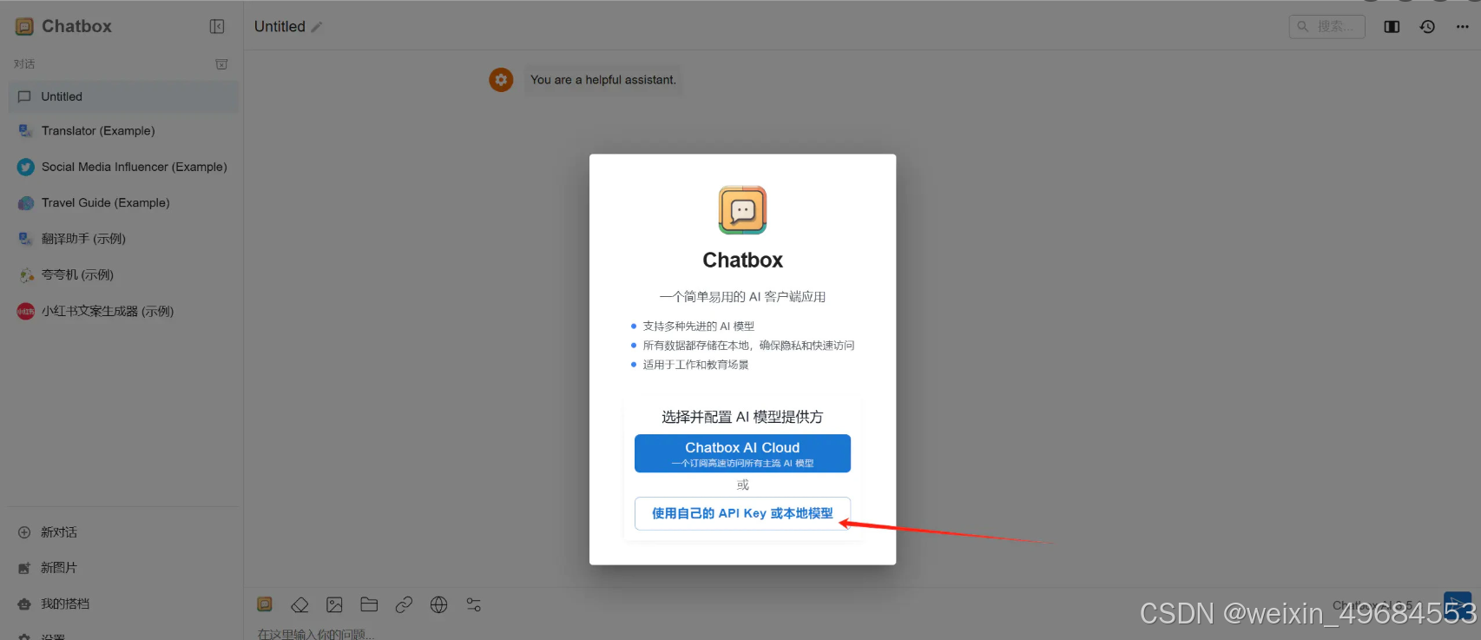Click the eraser clear-context icon
The width and height of the screenshot is (1481, 640).
pos(299,604)
